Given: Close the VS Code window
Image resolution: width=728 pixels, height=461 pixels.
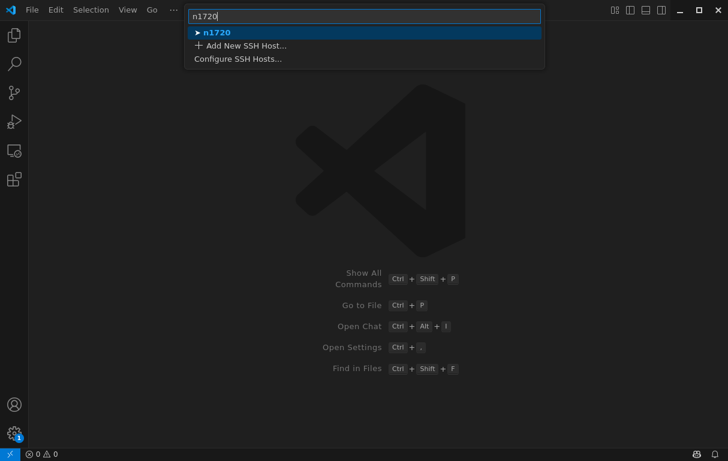Looking at the screenshot, I should [x=718, y=10].
